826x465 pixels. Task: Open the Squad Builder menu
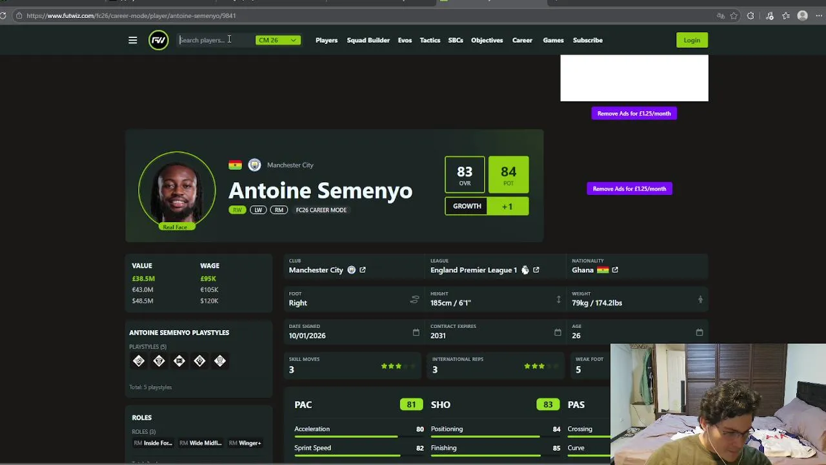[x=368, y=40]
